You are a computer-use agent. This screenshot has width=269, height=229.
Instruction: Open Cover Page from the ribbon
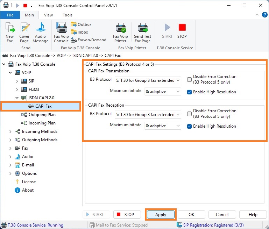pyautogui.click(x=24, y=33)
